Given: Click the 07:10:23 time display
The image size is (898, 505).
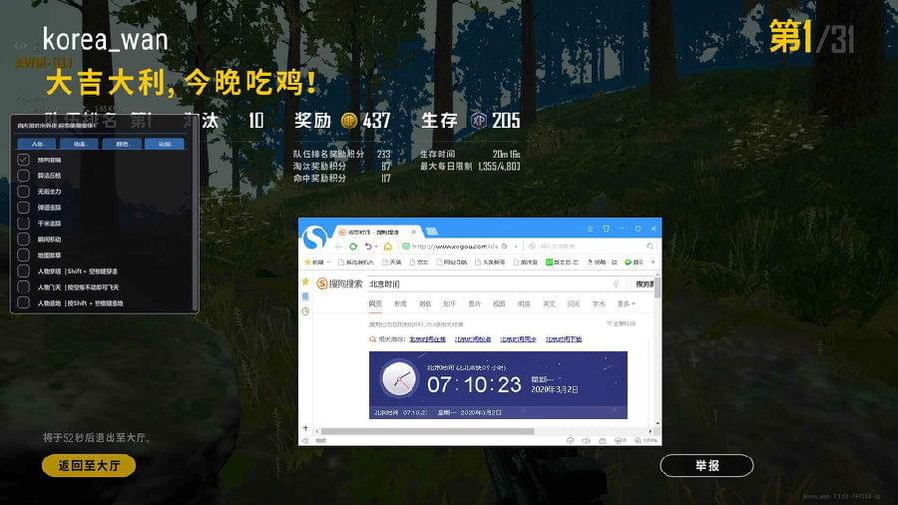Looking at the screenshot, I should (x=474, y=385).
